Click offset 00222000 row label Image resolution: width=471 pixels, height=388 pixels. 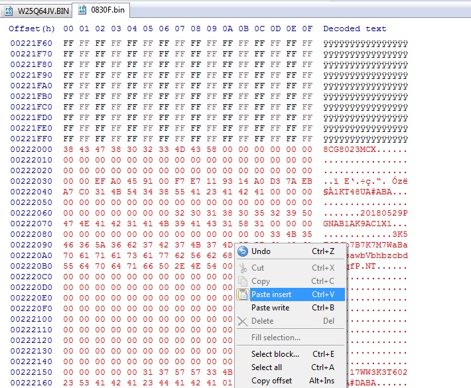[31, 149]
